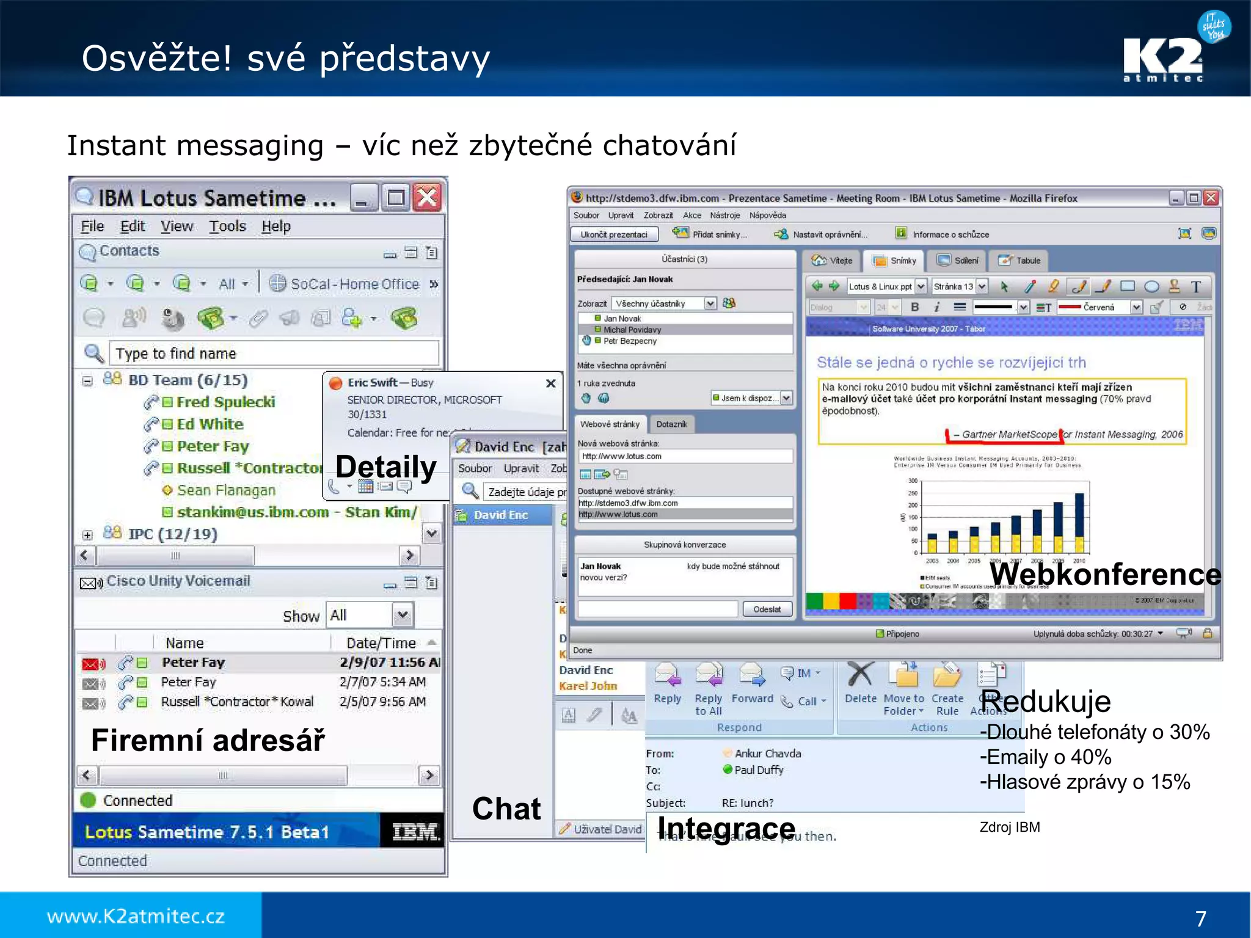Click the Type to find name field

point(273,354)
